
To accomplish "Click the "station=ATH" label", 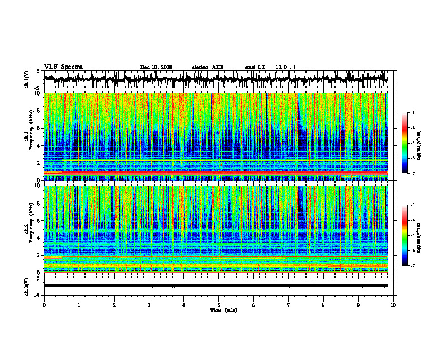I will 208,67.
